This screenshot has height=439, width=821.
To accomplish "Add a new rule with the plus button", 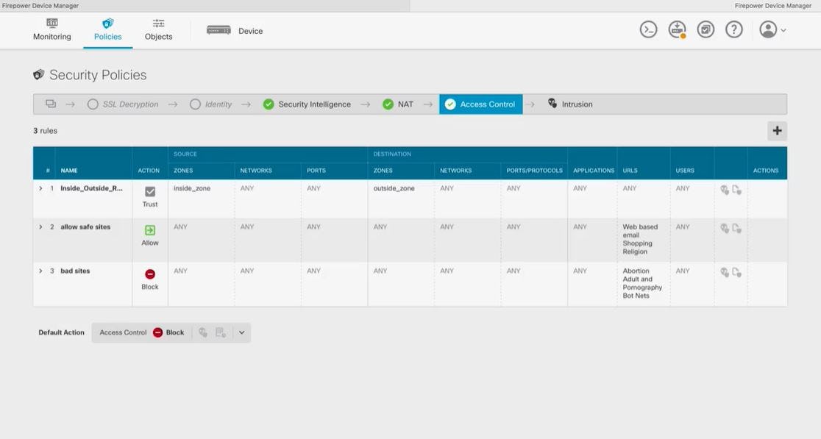I will [777, 130].
